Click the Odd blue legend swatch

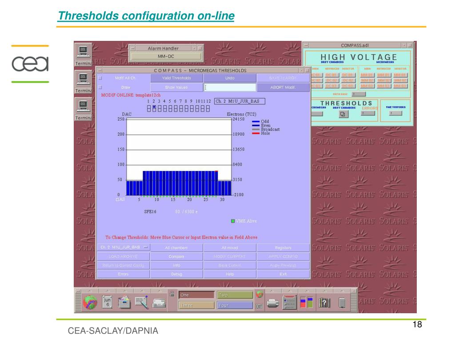pyautogui.click(x=255, y=122)
